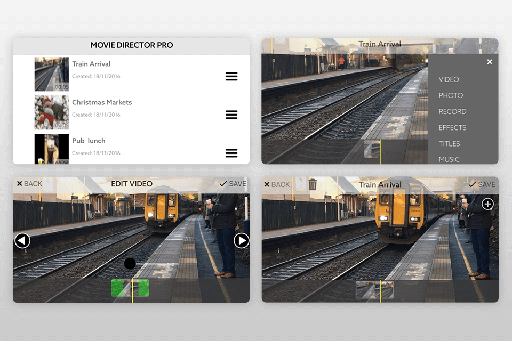512x341 pixels.
Task: Choose RECORD from the side menu
Action: [x=452, y=111]
